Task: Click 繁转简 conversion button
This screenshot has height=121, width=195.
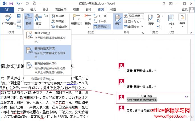Action: (x=58, y=16)
